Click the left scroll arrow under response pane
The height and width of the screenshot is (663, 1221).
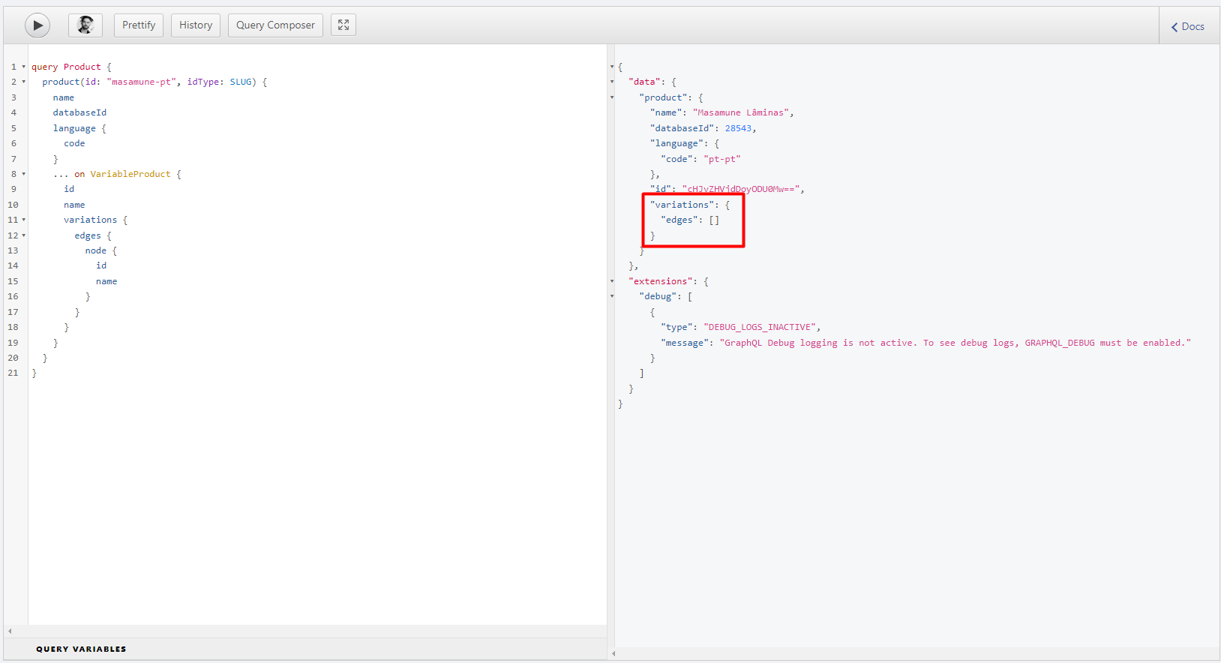(x=613, y=653)
